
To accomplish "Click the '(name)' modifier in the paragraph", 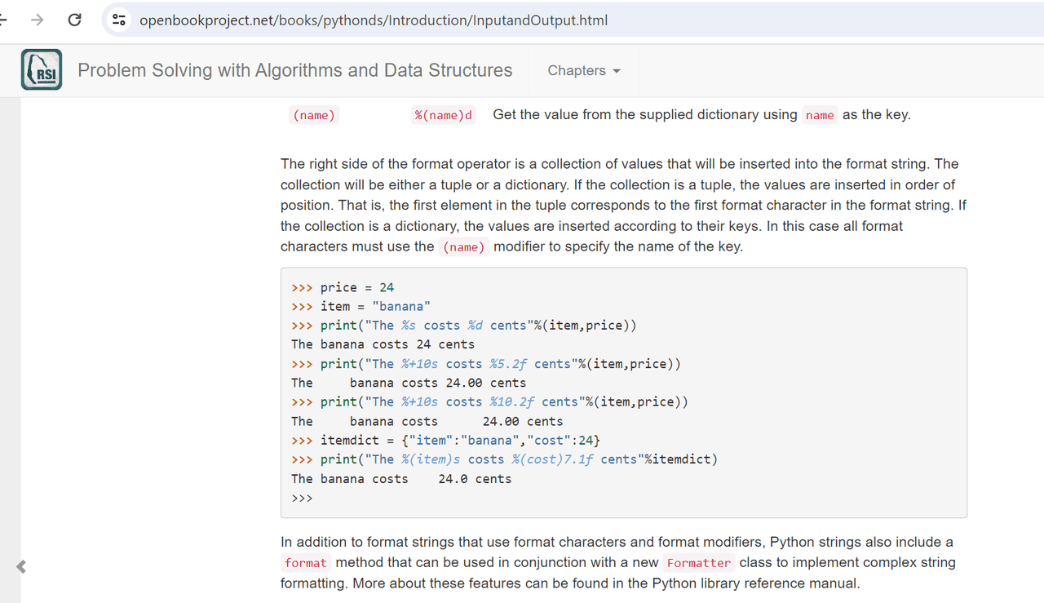I will tap(463, 247).
